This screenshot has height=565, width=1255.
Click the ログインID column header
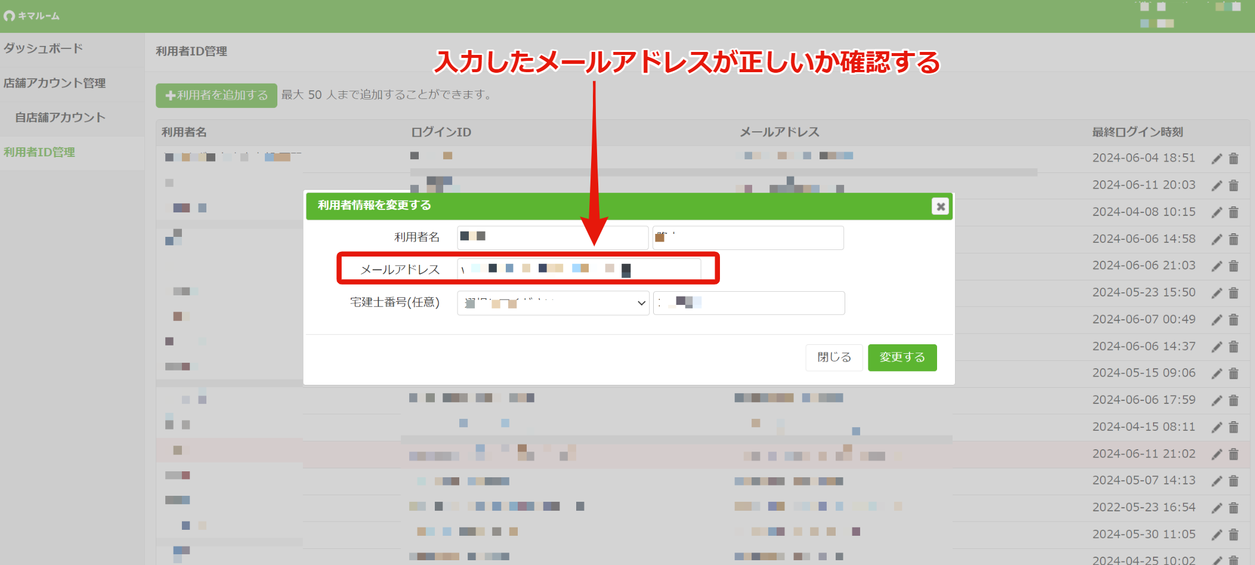(x=441, y=132)
